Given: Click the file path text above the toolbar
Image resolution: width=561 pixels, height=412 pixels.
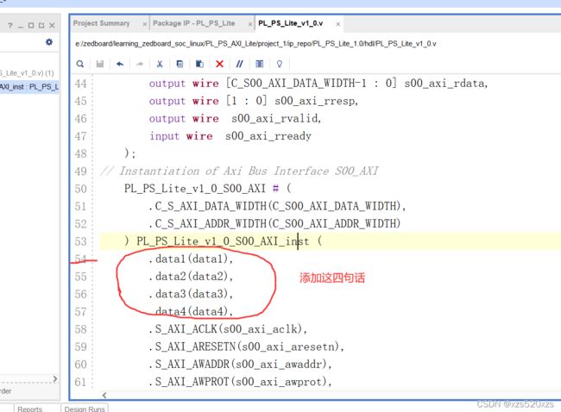Looking at the screenshot, I should coord(255,44).
